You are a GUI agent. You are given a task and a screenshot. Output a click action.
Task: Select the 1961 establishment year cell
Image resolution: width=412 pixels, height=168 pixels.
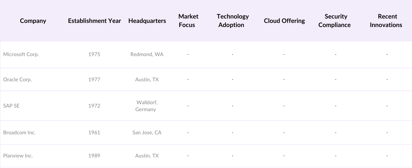pos(94,132)
